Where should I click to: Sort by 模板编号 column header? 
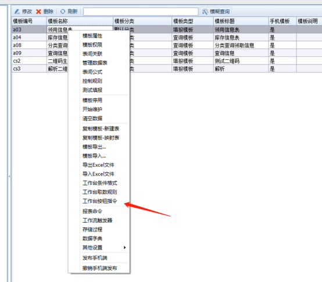pyautogui.click(x=29, y=21)
